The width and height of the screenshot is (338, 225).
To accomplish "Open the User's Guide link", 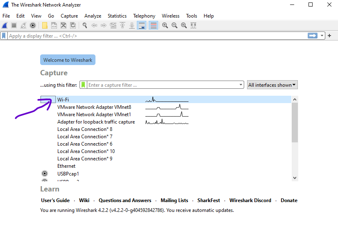I will (x=55, y=200).
